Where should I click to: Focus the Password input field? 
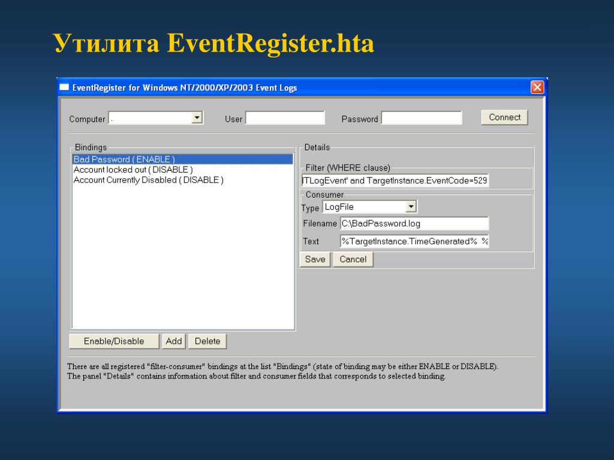pyautogui.click(x=422, y=118)
